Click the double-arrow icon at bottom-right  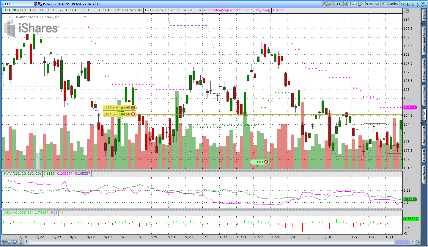[418, 242]
